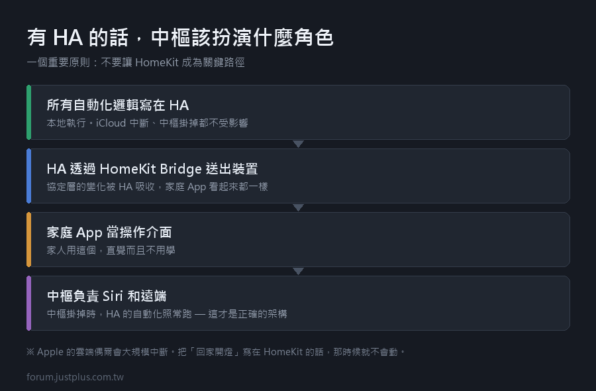Image resolution: width=596 pixels, height=391 pixels.
Task: Select the 家庭 App 當操作介面 heading
Action: tap(109, 233)
